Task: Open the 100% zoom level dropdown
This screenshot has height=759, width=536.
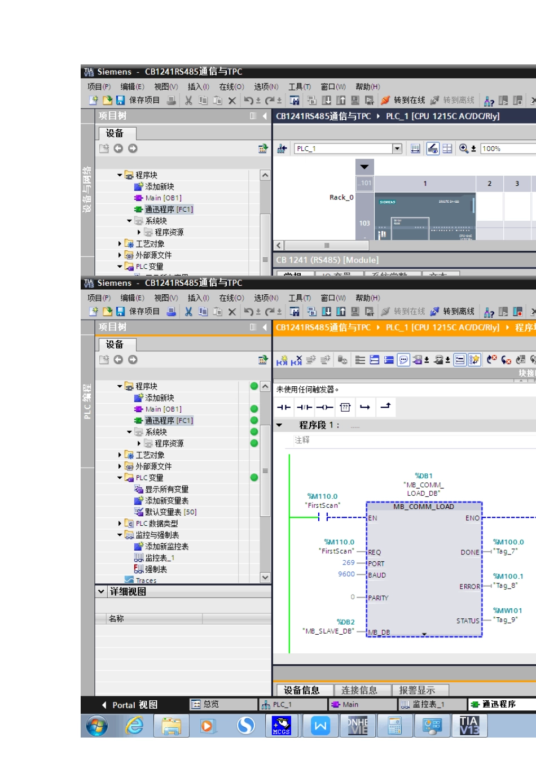Action: point(506,149)
